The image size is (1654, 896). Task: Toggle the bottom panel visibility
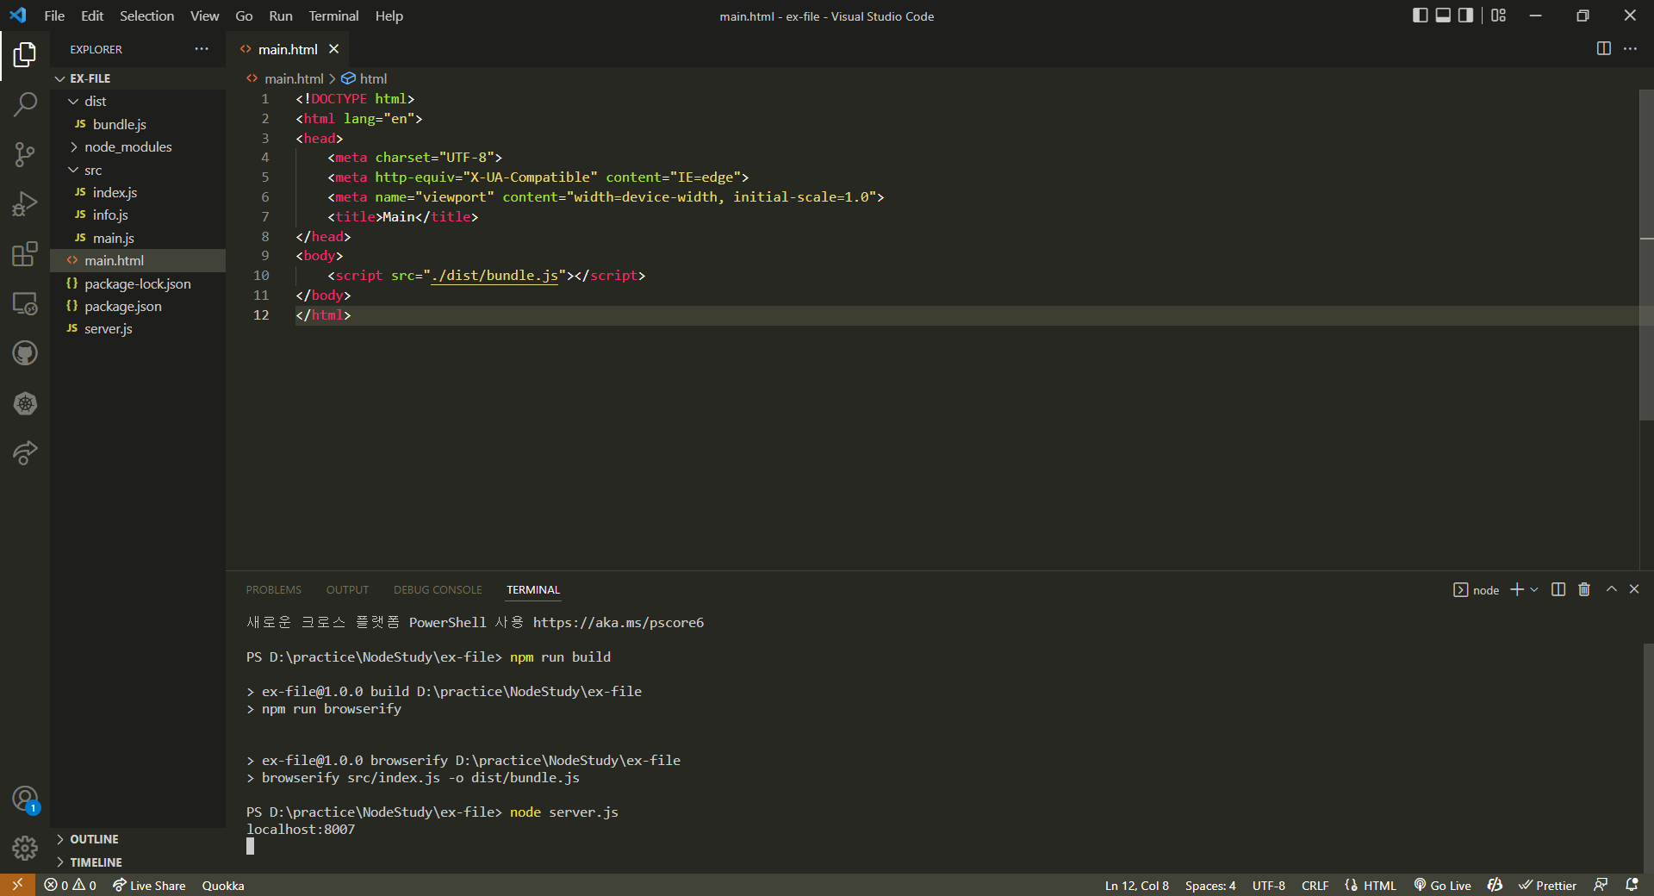[1443, 16]
